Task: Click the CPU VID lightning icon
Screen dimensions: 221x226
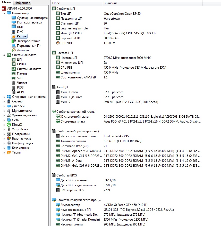Action: 58,43
